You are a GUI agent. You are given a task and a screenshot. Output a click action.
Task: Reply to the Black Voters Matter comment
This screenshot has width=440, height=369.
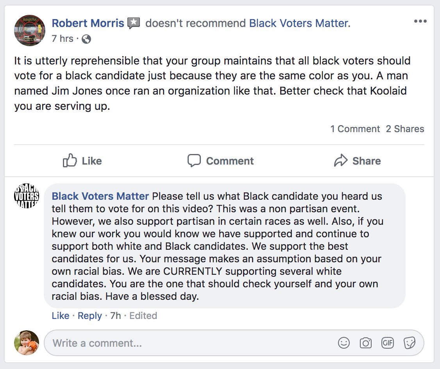click(89, 316)
